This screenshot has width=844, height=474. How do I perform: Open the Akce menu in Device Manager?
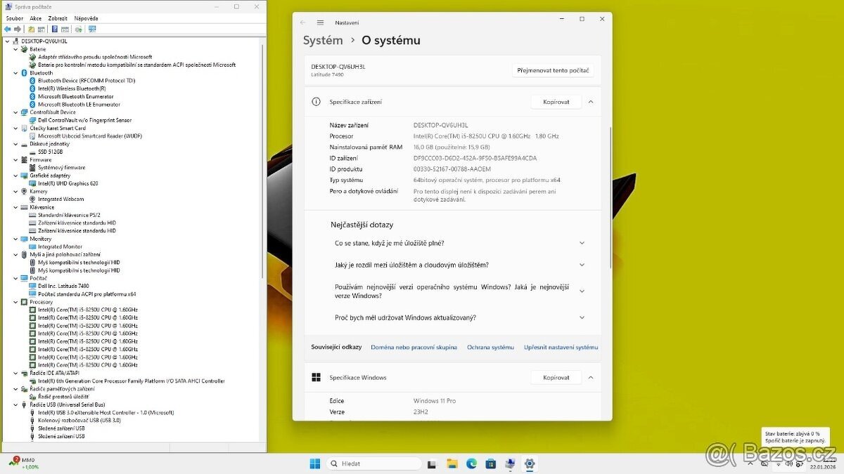34,18
